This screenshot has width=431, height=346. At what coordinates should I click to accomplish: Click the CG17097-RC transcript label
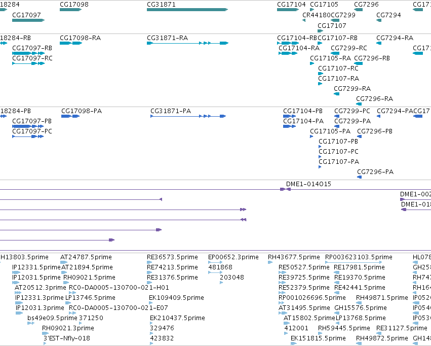click(x=32, y=58)
